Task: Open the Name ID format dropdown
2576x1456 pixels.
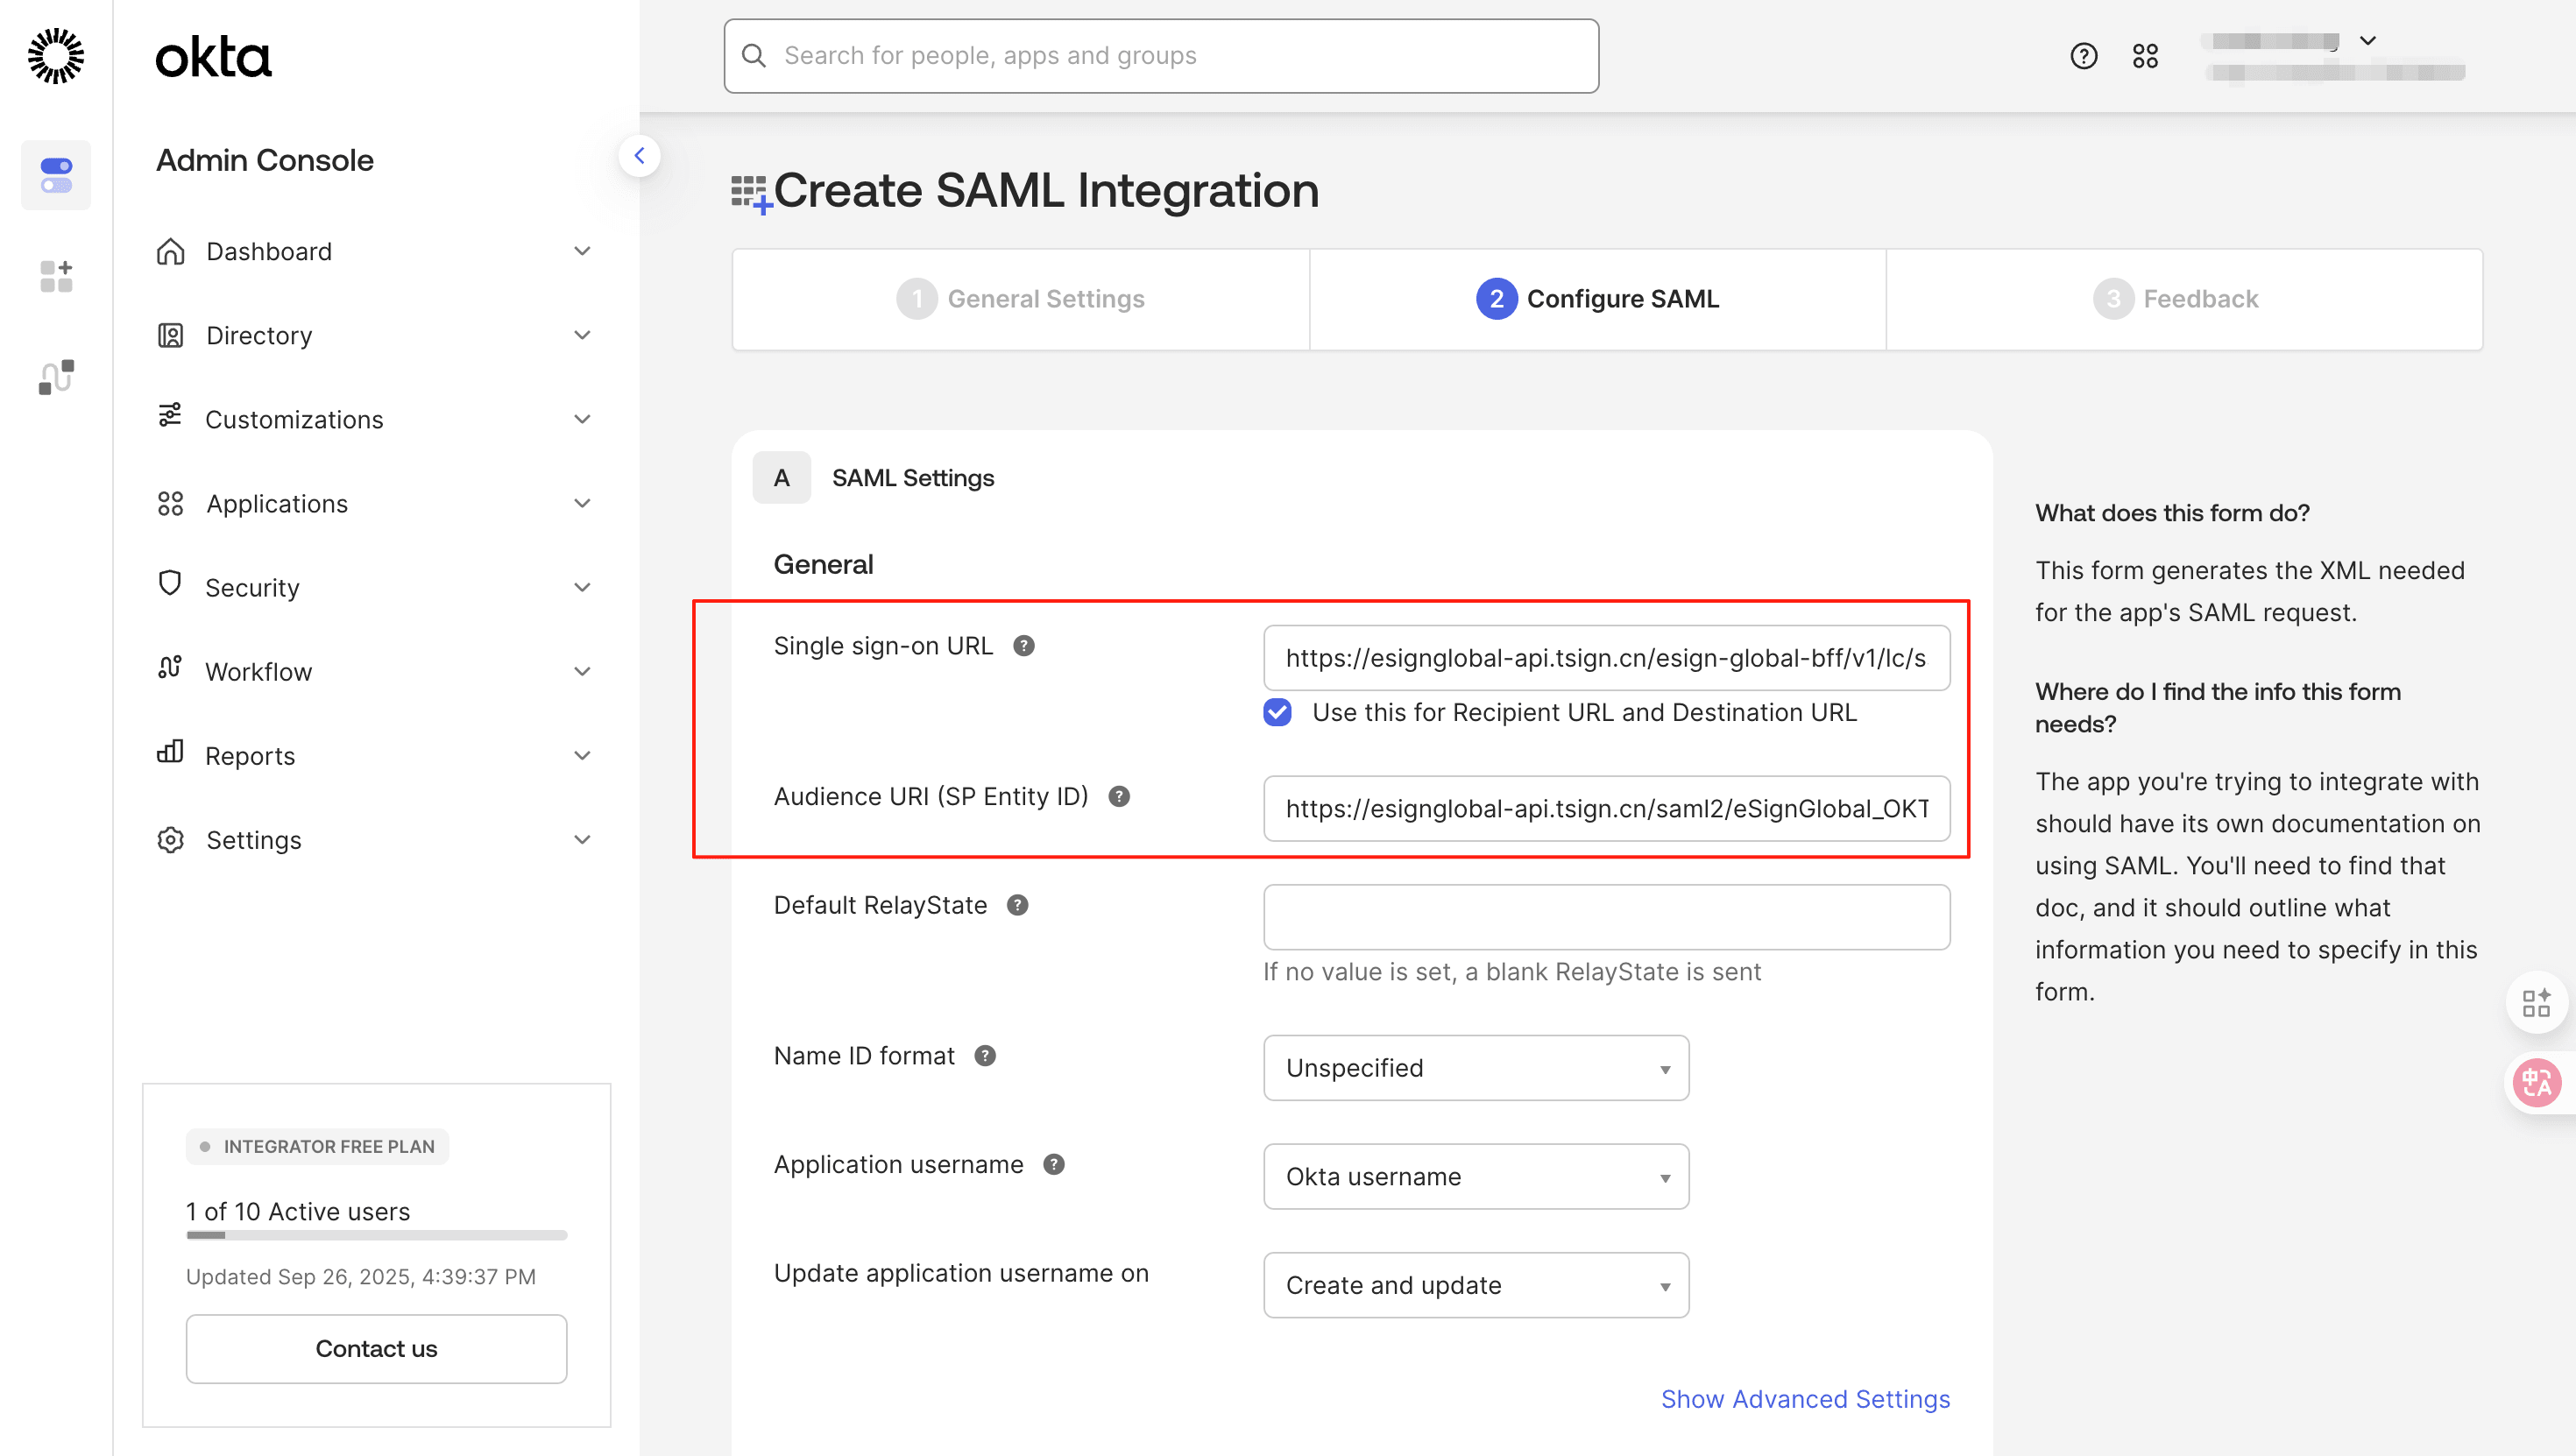Action: pyautogui.click(x=1475, y=1068)
